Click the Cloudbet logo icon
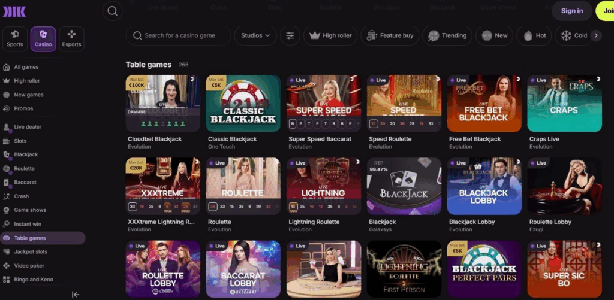Image resolution: width=614 pixels, height=300 pixels. coord(14,12)
